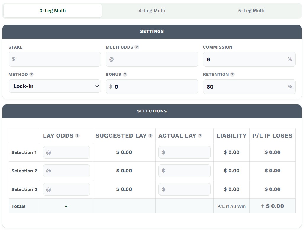Screen dimensions: 304x230
Task: Click Selection 1 actual lay field
Action: 184,152
